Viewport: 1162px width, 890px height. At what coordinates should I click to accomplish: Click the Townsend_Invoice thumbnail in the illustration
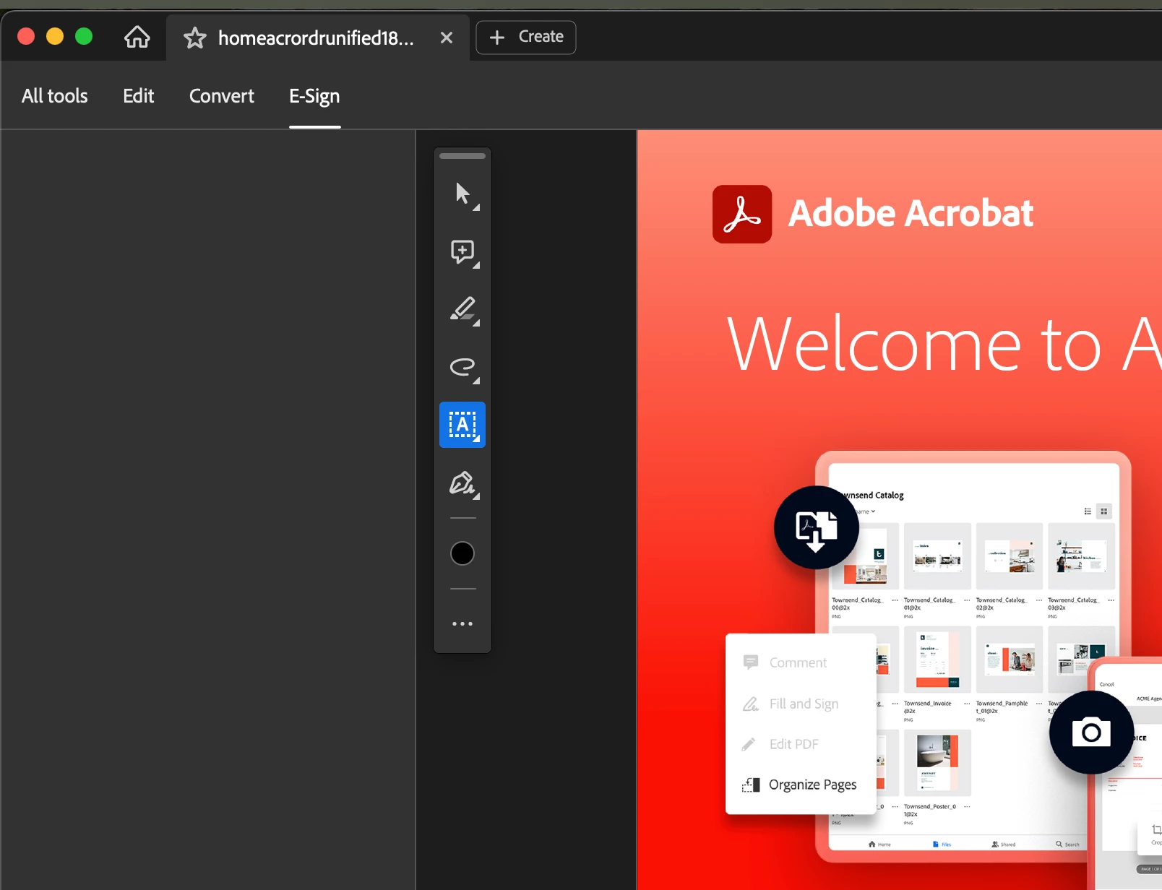937,660
